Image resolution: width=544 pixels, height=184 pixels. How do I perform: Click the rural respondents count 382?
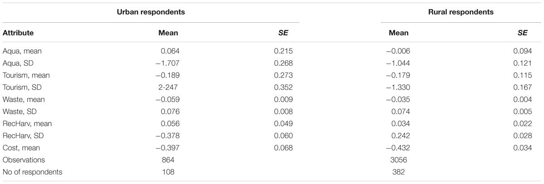click(x=395, y=172)
